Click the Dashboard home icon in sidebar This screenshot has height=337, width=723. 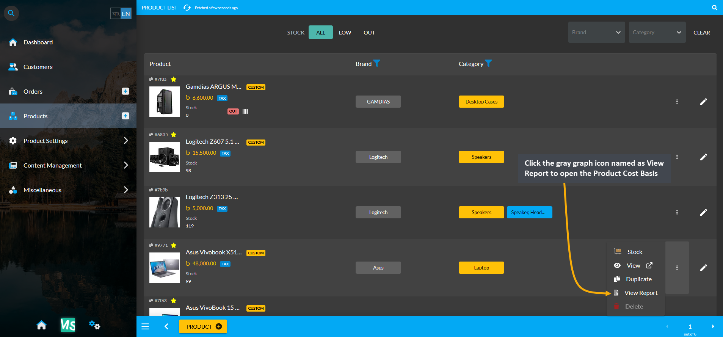(13, 42)
